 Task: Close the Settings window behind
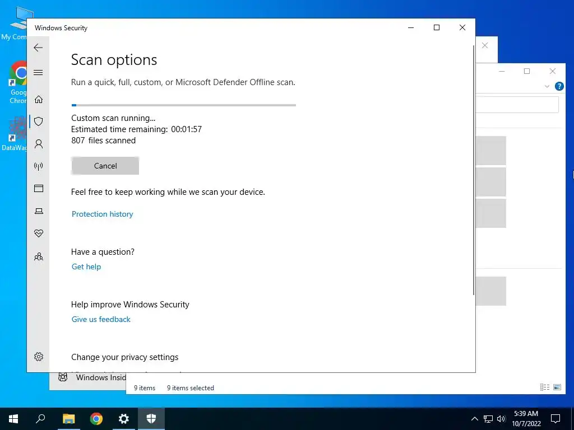485,45
